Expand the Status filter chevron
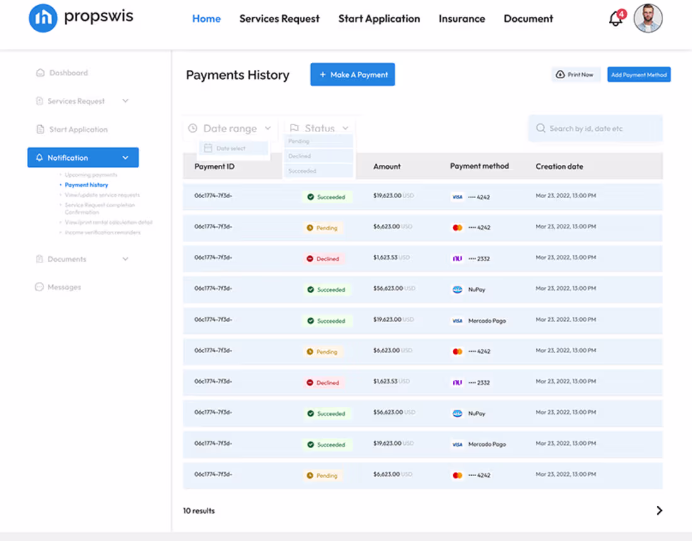Screen dimensions: 692x541 [345, 128]
